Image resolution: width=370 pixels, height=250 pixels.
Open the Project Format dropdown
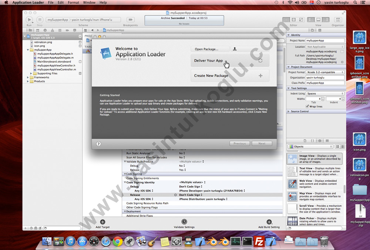[325, 72]
